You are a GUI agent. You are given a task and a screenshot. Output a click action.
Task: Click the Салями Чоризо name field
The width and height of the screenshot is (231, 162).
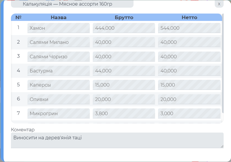(x=58, y=57)
